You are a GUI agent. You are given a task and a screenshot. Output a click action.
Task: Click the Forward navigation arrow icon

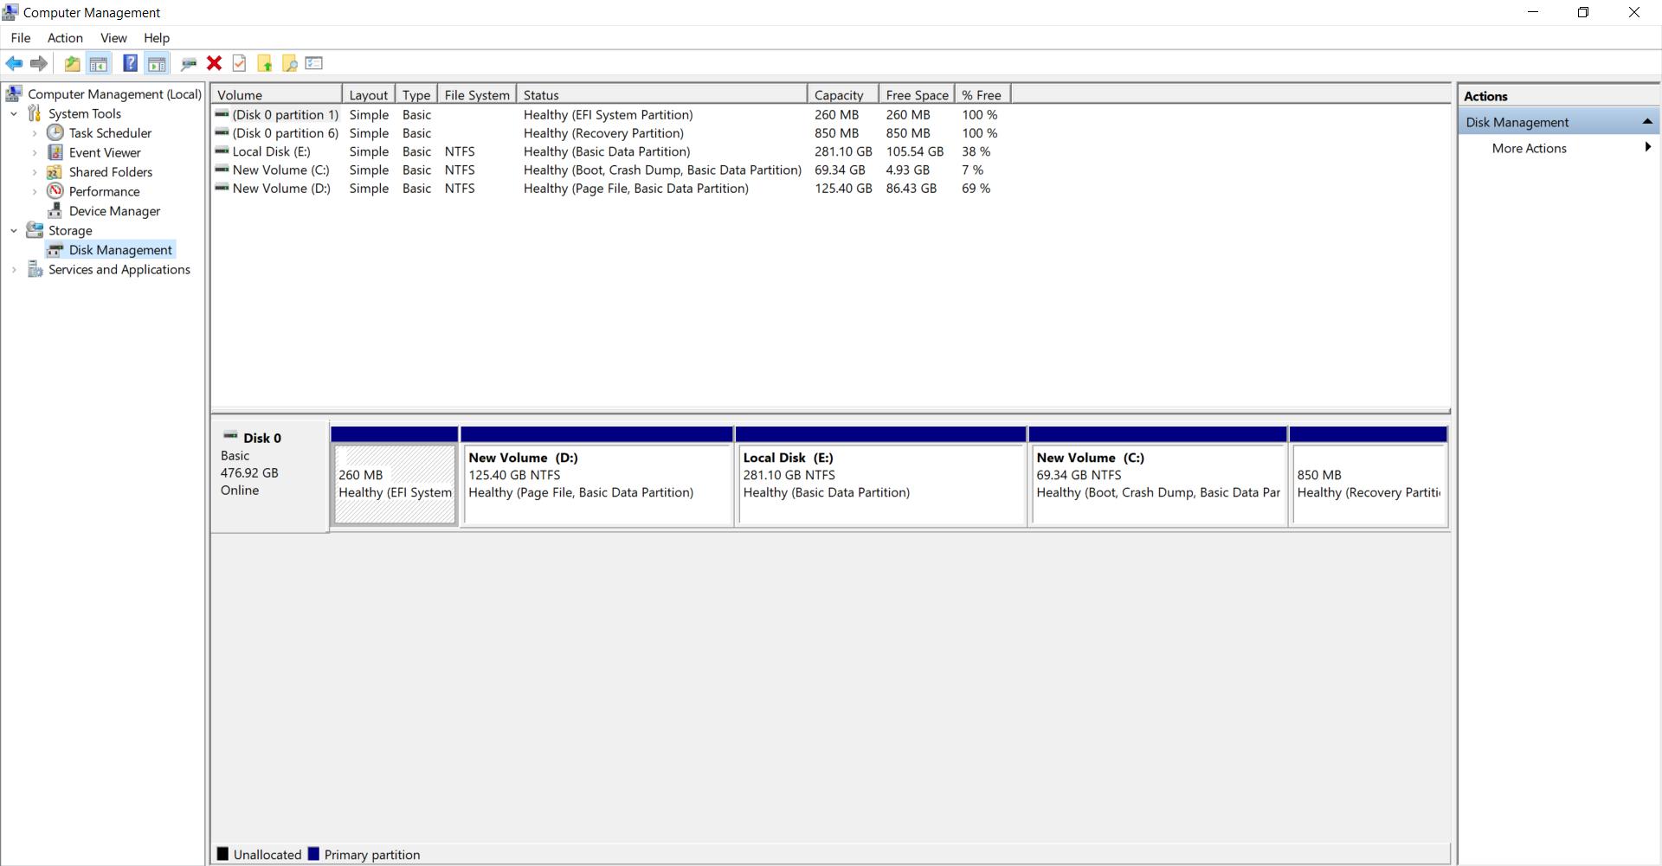point(38,63)
